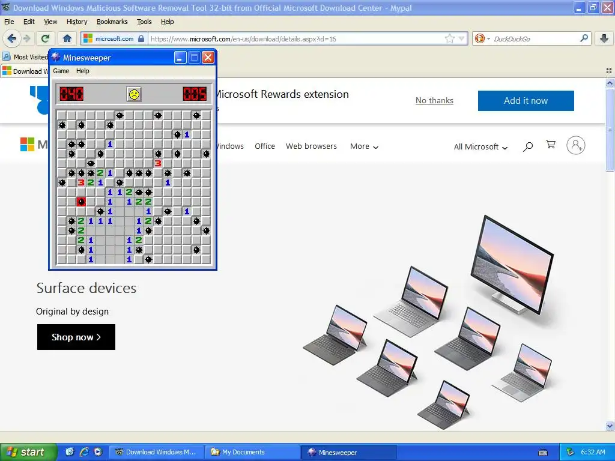Click the No thanks link
Screen dimensions: 615x461
point(434,101)
